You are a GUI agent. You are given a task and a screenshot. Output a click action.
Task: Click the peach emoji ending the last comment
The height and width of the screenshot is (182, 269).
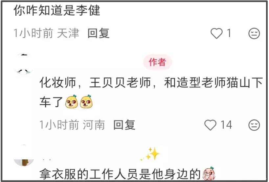click(209, 173)
